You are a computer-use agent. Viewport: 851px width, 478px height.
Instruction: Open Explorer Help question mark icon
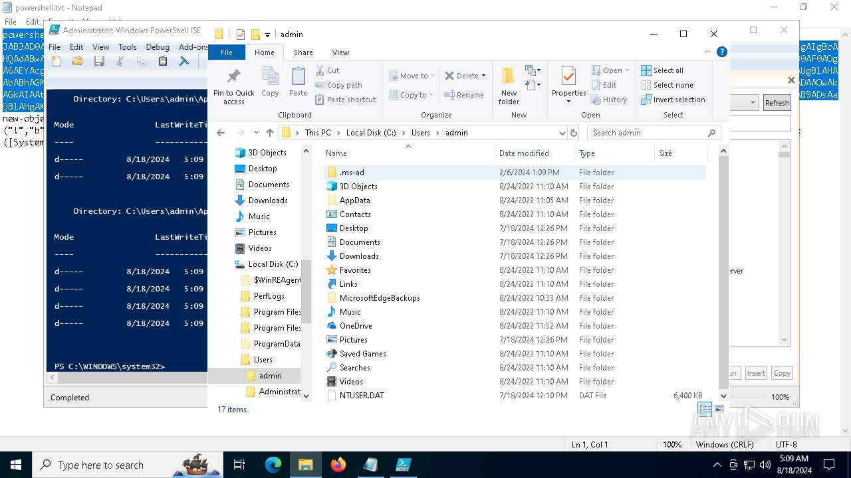point(721,52)
